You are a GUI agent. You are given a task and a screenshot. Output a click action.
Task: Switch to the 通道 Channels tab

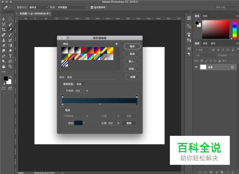(205, 43)
